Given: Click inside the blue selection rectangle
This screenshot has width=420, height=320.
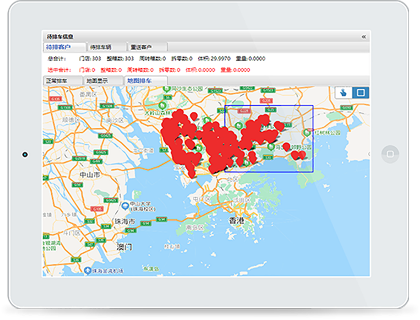Looking at the screenshot, I should [269, 139].
